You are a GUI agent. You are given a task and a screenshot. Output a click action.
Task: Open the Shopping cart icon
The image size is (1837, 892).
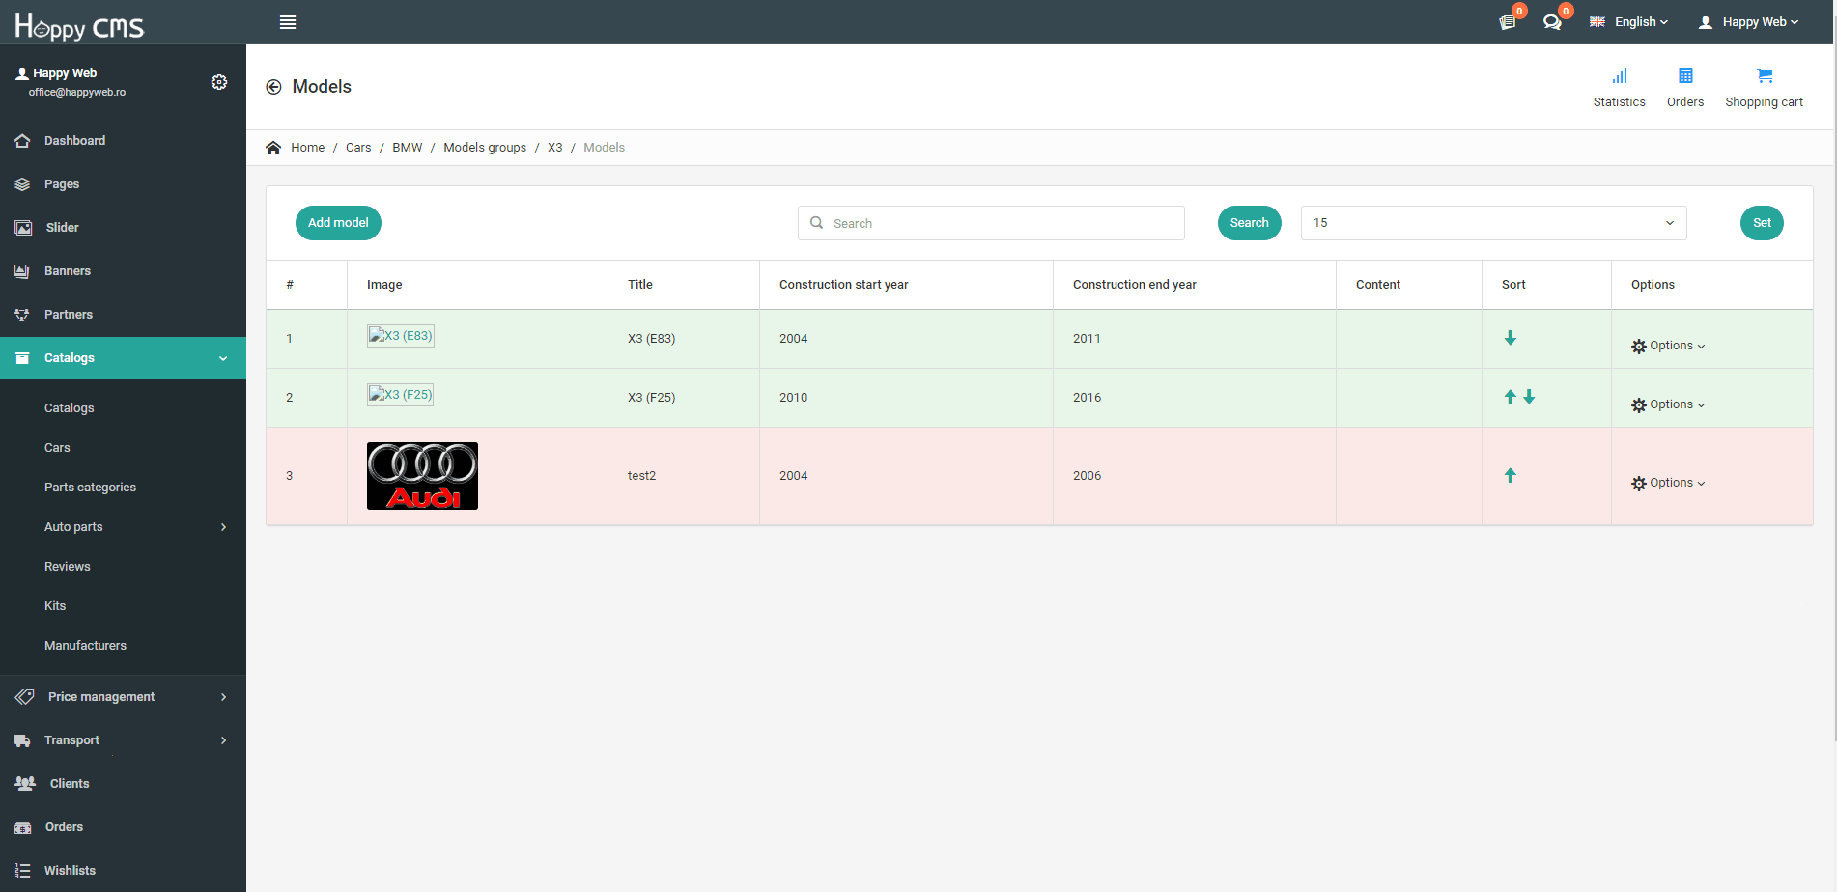point(1765,75)
